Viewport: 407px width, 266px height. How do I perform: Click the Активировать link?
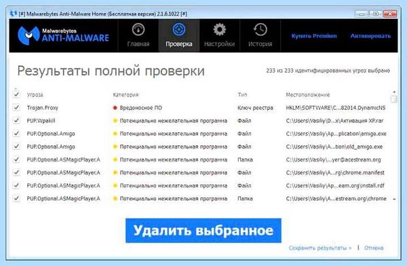click(370, 36)
